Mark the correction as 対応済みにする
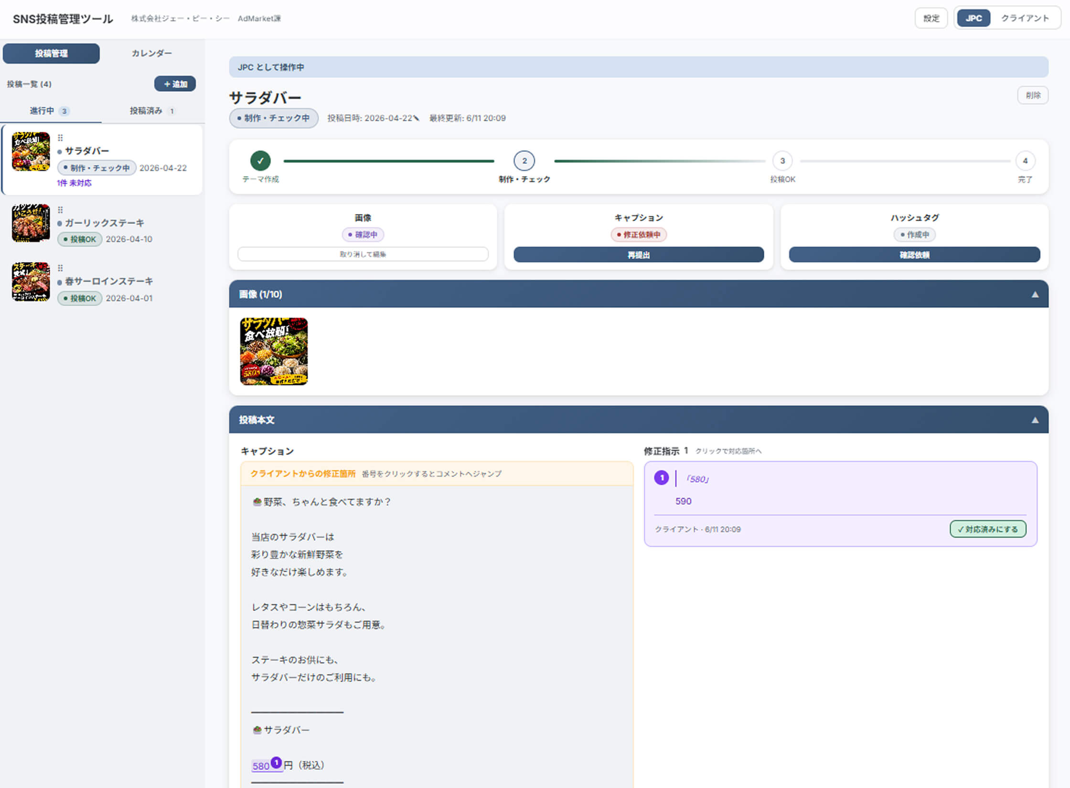The height and width of the screenshot is (788, 1070). [988, 529]
